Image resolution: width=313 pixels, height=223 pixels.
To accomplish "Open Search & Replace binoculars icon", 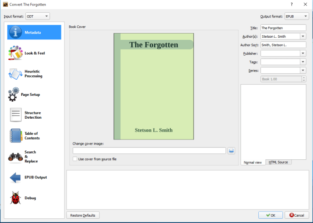I will [15, 156].
